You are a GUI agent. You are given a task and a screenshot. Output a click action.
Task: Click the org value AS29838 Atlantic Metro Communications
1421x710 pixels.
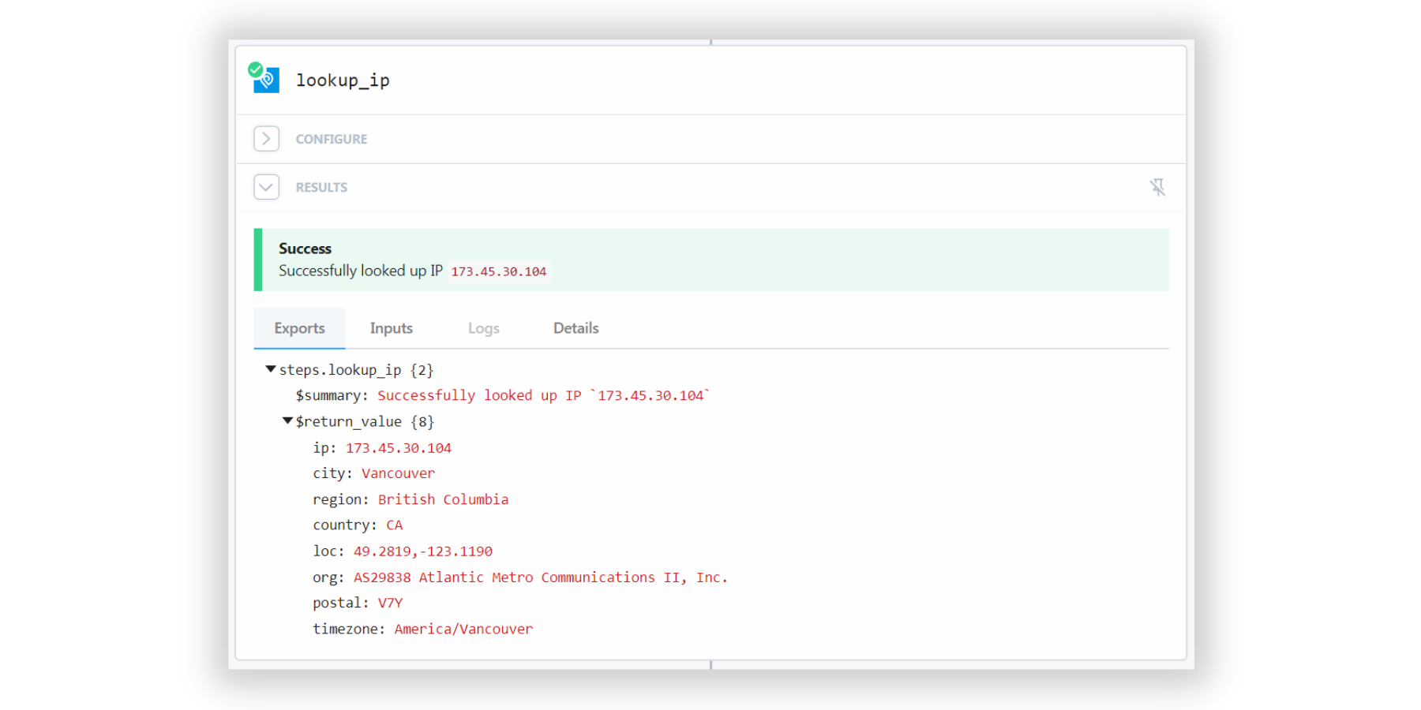[x=541, y=577]
